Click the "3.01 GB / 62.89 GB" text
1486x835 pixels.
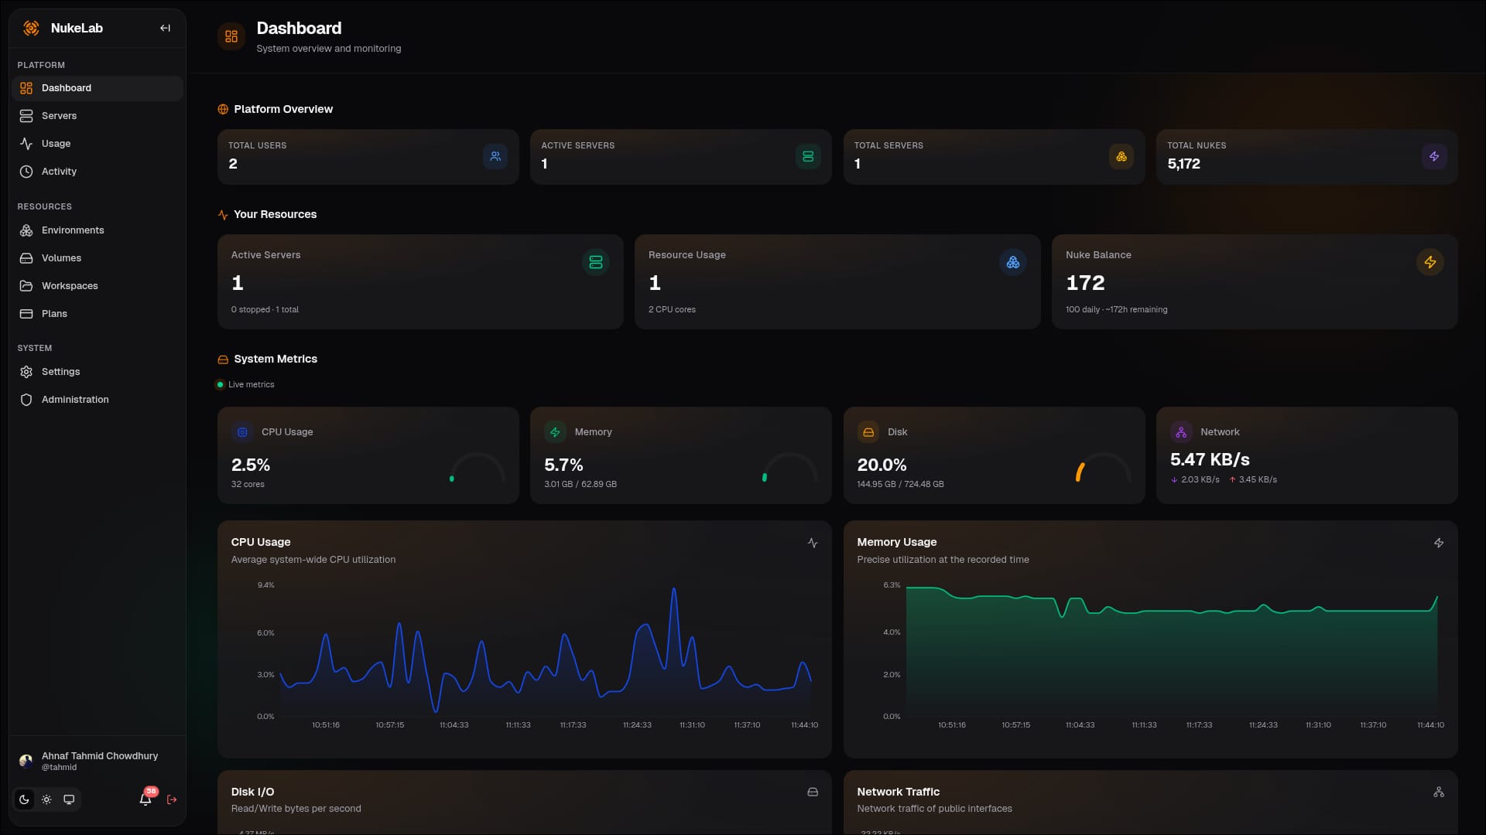coord(580,484)
